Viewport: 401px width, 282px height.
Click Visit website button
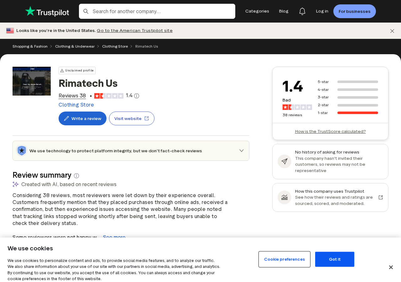point(132,118)
